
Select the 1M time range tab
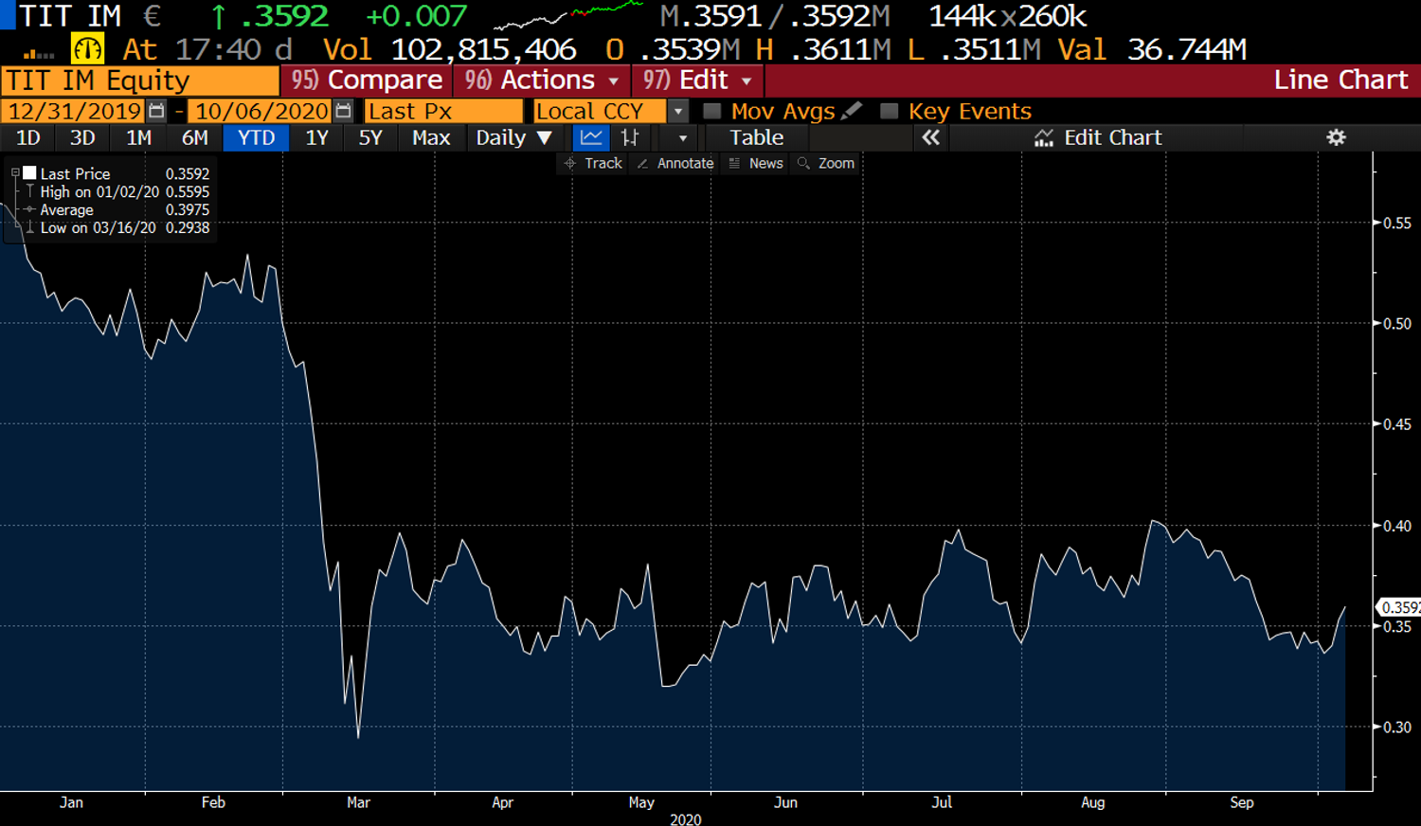click(138, 137)
